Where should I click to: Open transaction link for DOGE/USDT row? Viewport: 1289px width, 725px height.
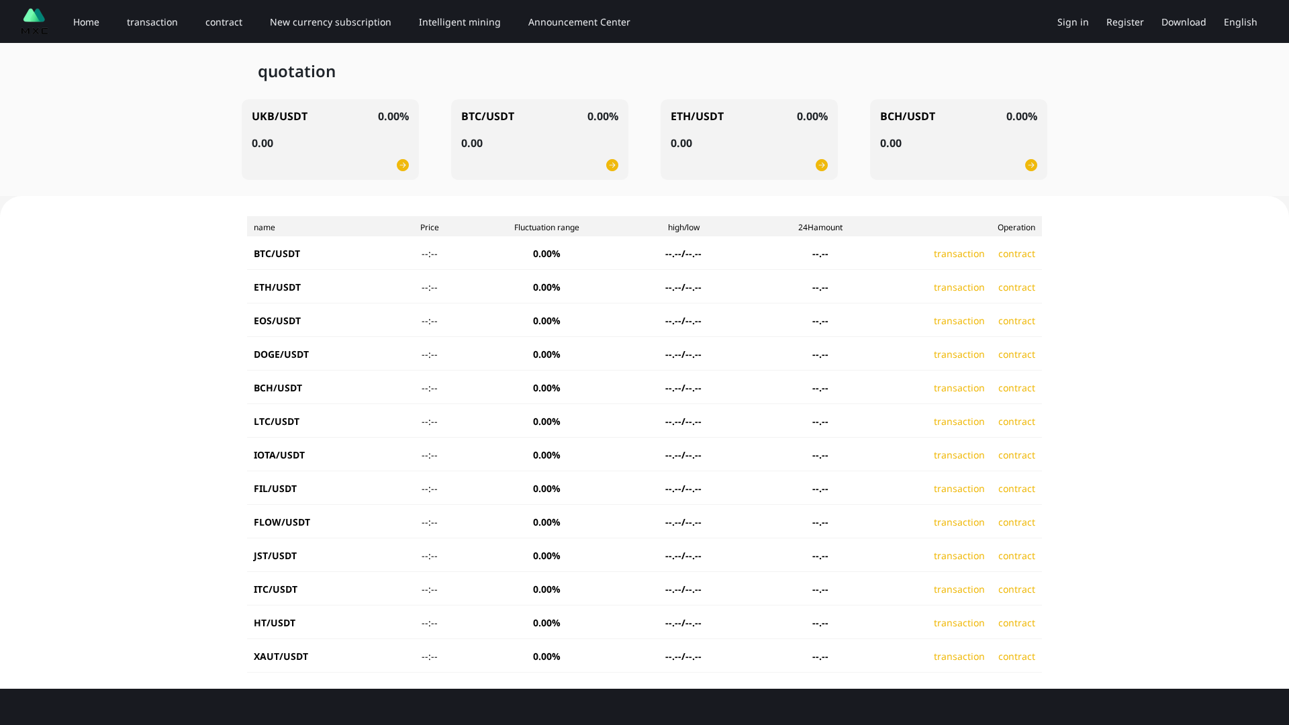(959, 354)
